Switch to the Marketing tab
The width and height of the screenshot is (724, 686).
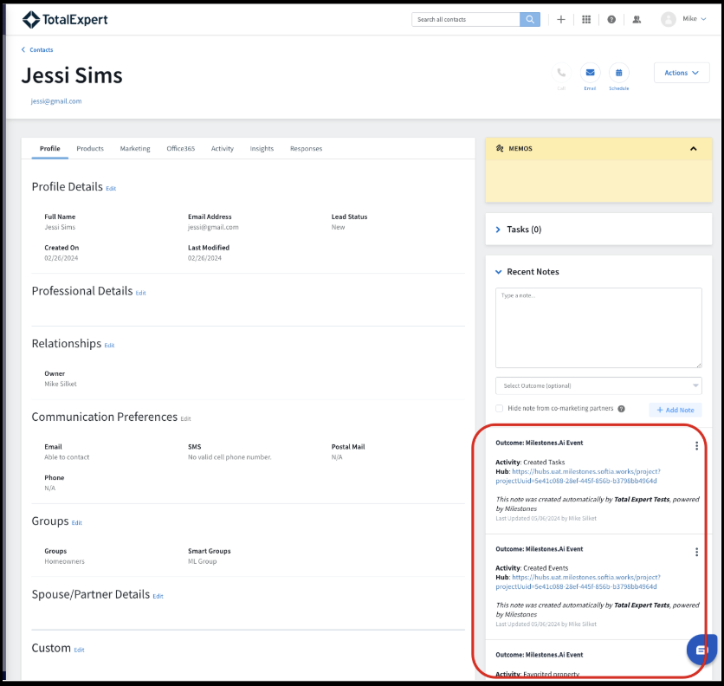[x=135, y=149]
